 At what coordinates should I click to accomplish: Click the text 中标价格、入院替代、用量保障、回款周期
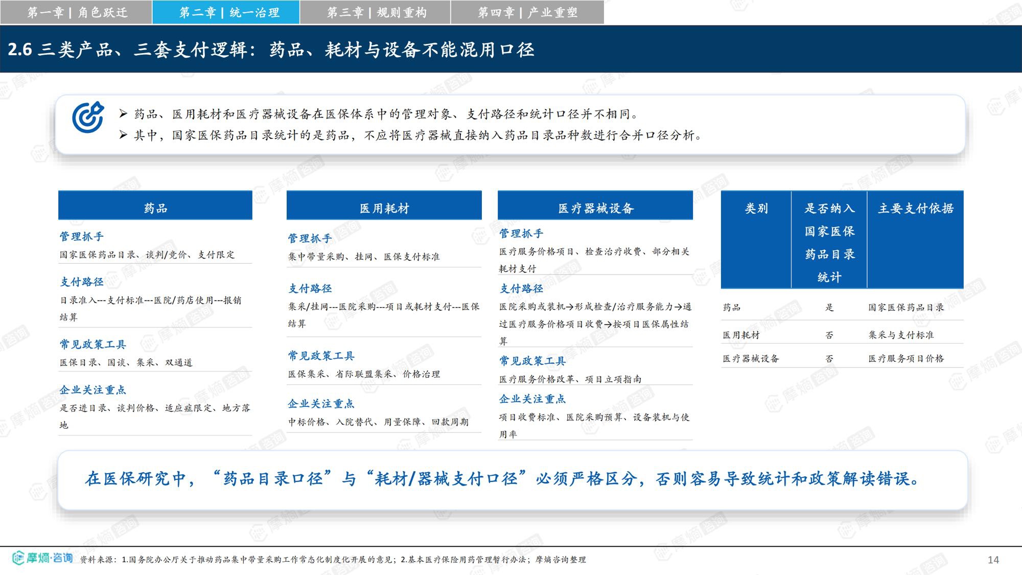[378, 422]
